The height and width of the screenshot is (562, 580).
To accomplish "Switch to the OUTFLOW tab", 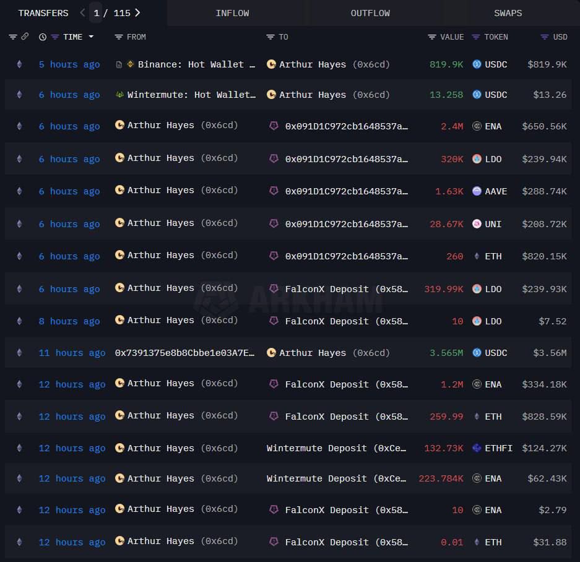I will pyautogui.click(x=370, y=13).
